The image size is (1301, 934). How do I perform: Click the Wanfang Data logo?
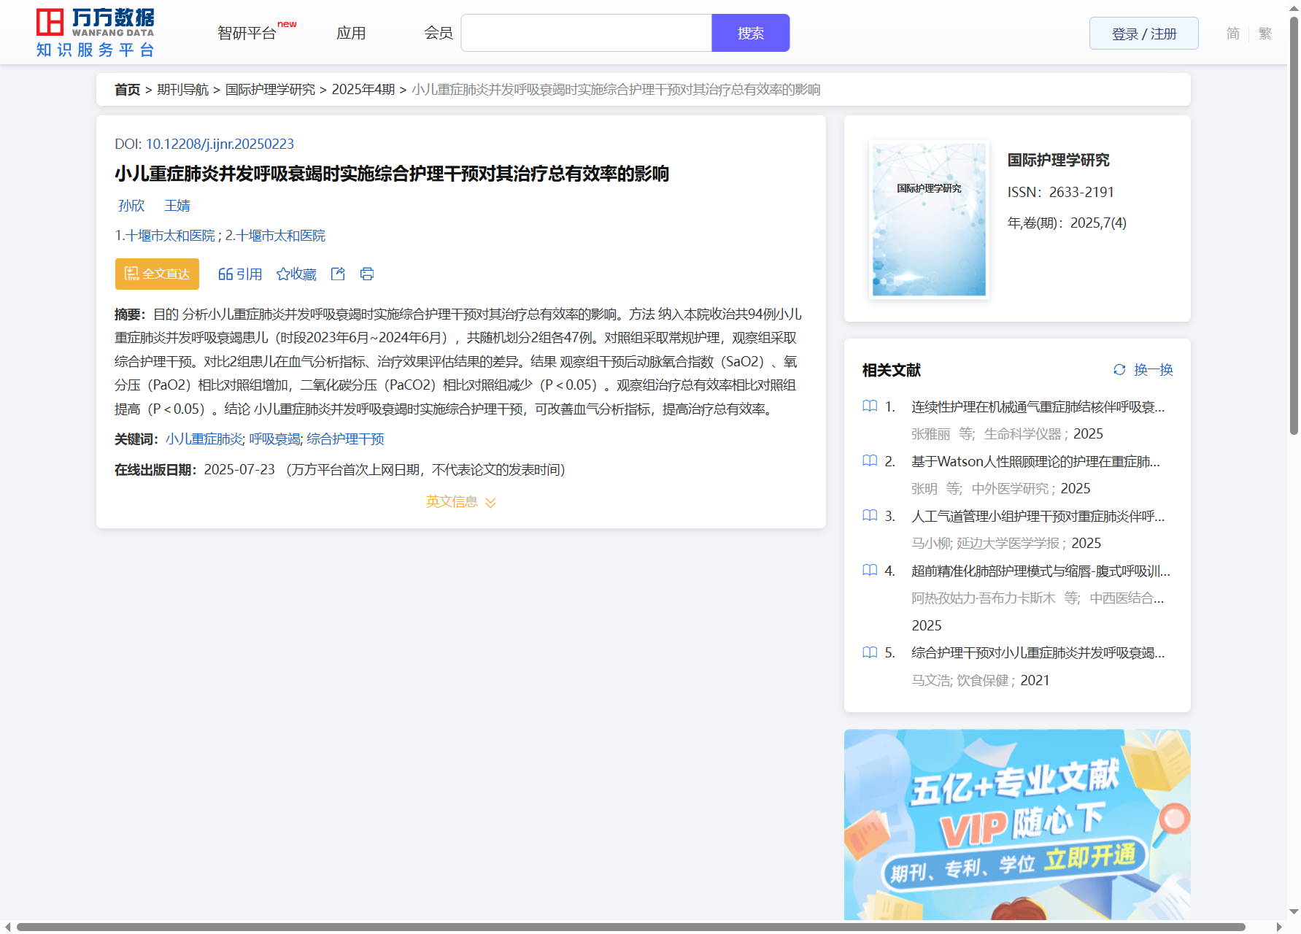pyautogui.click(x=96, y=33)
